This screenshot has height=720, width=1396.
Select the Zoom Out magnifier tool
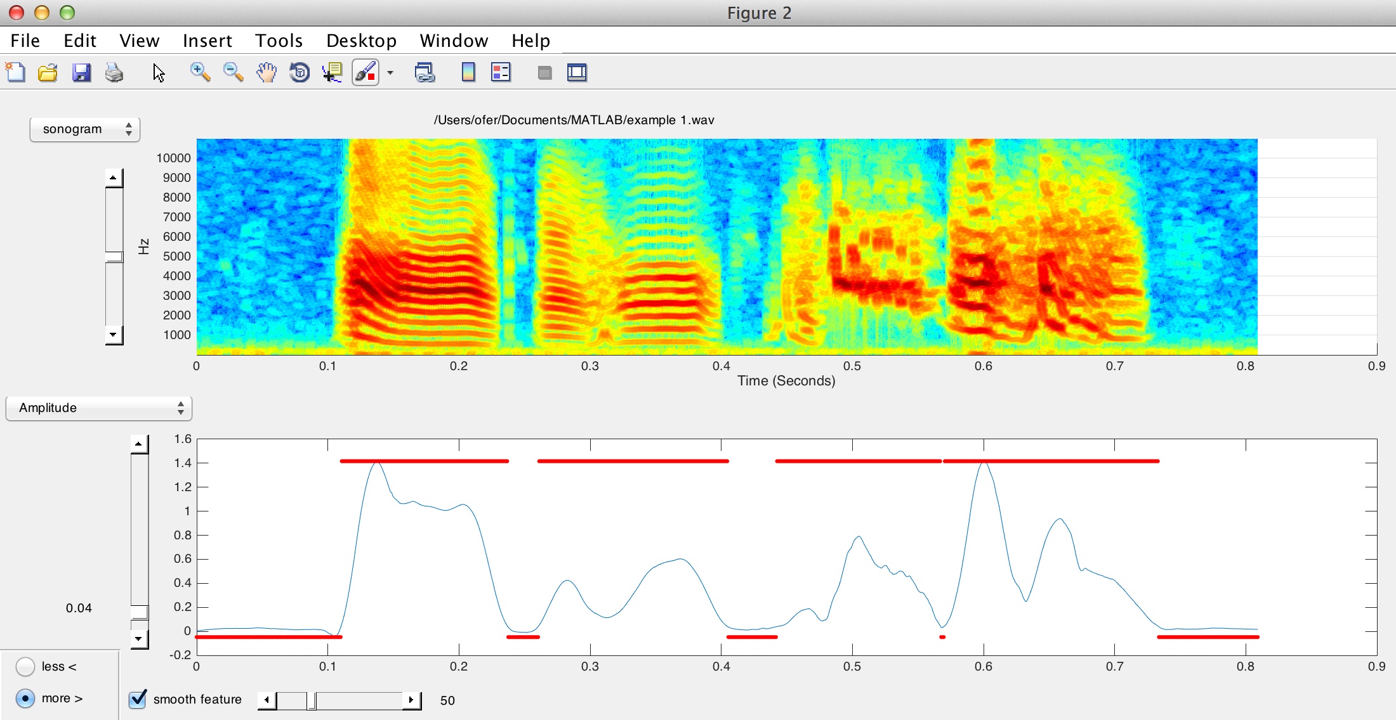click(x=233, y=72)
